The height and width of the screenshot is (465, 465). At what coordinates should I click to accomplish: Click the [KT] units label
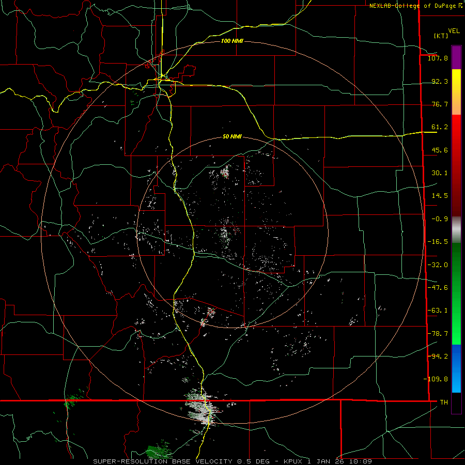click(x=441, y=36)
